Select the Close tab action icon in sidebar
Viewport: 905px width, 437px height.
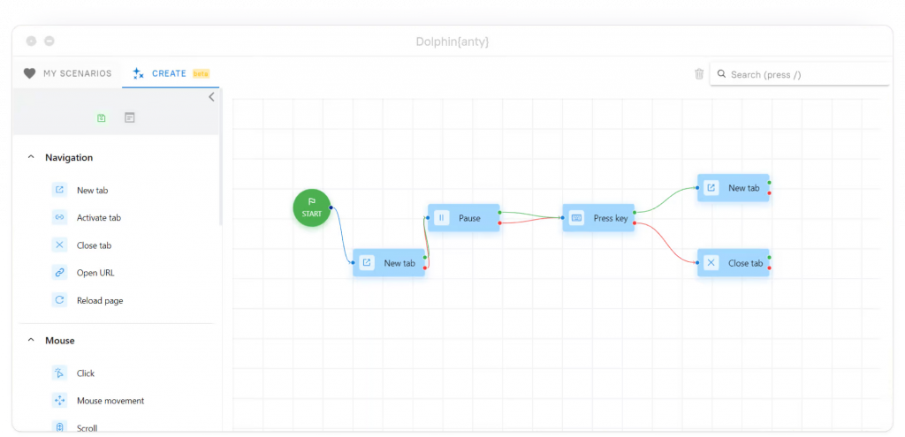(59, 245)
